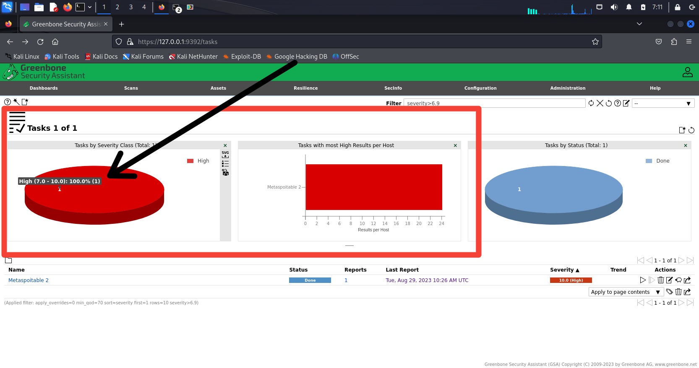Image resolution: width=699 pixels, height=368 pixels.
Task: Add tag to page contents
Action: point(670,292)
